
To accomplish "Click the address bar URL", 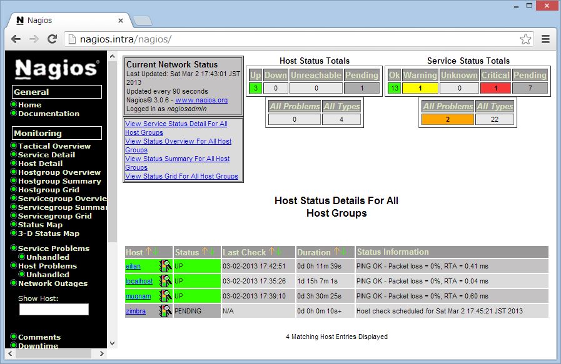I will click(x=126, y=39).
